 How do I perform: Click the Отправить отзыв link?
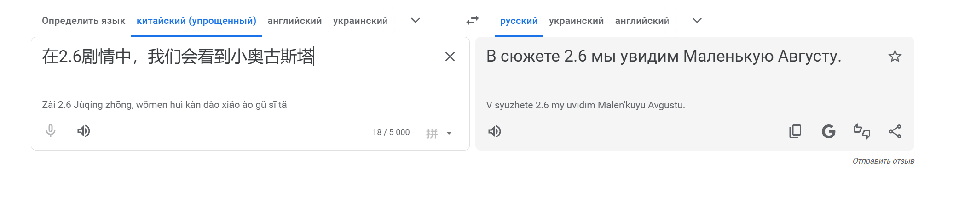pos(883,161)
